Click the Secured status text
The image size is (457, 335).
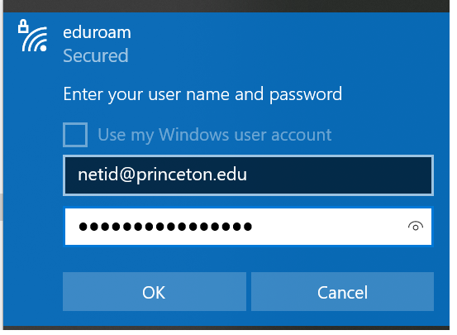96,55
